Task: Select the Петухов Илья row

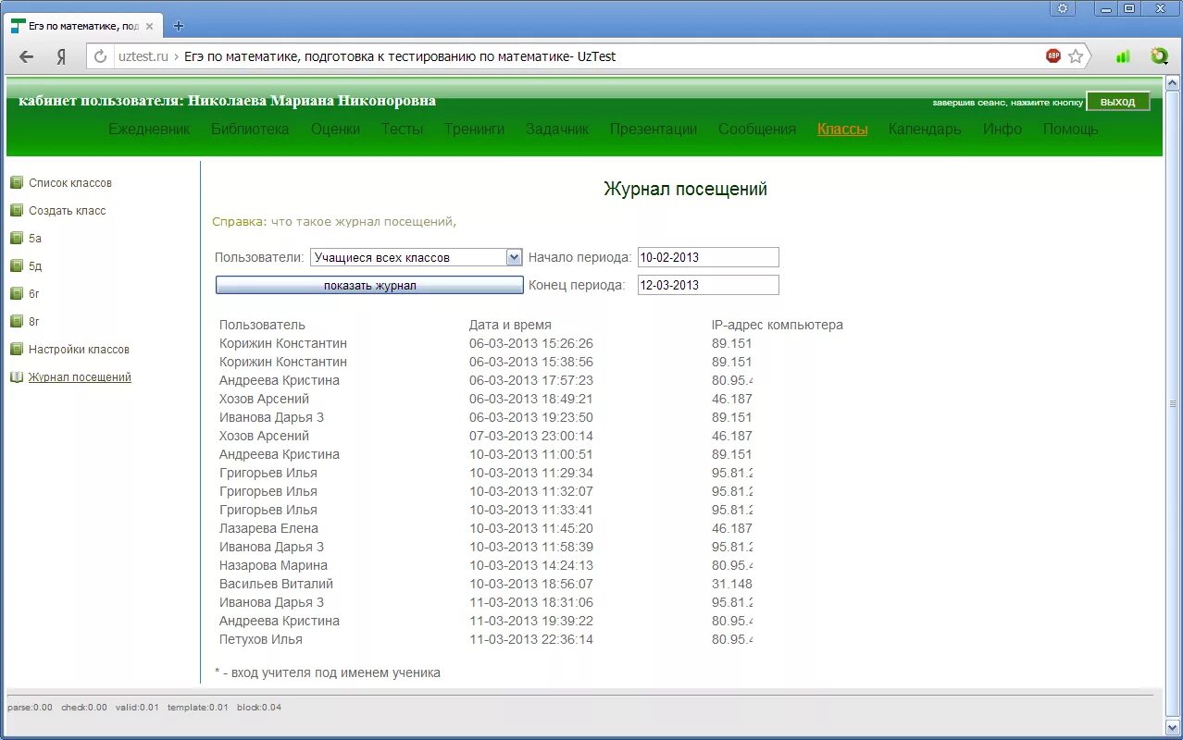Action: [x=486, y=639]
